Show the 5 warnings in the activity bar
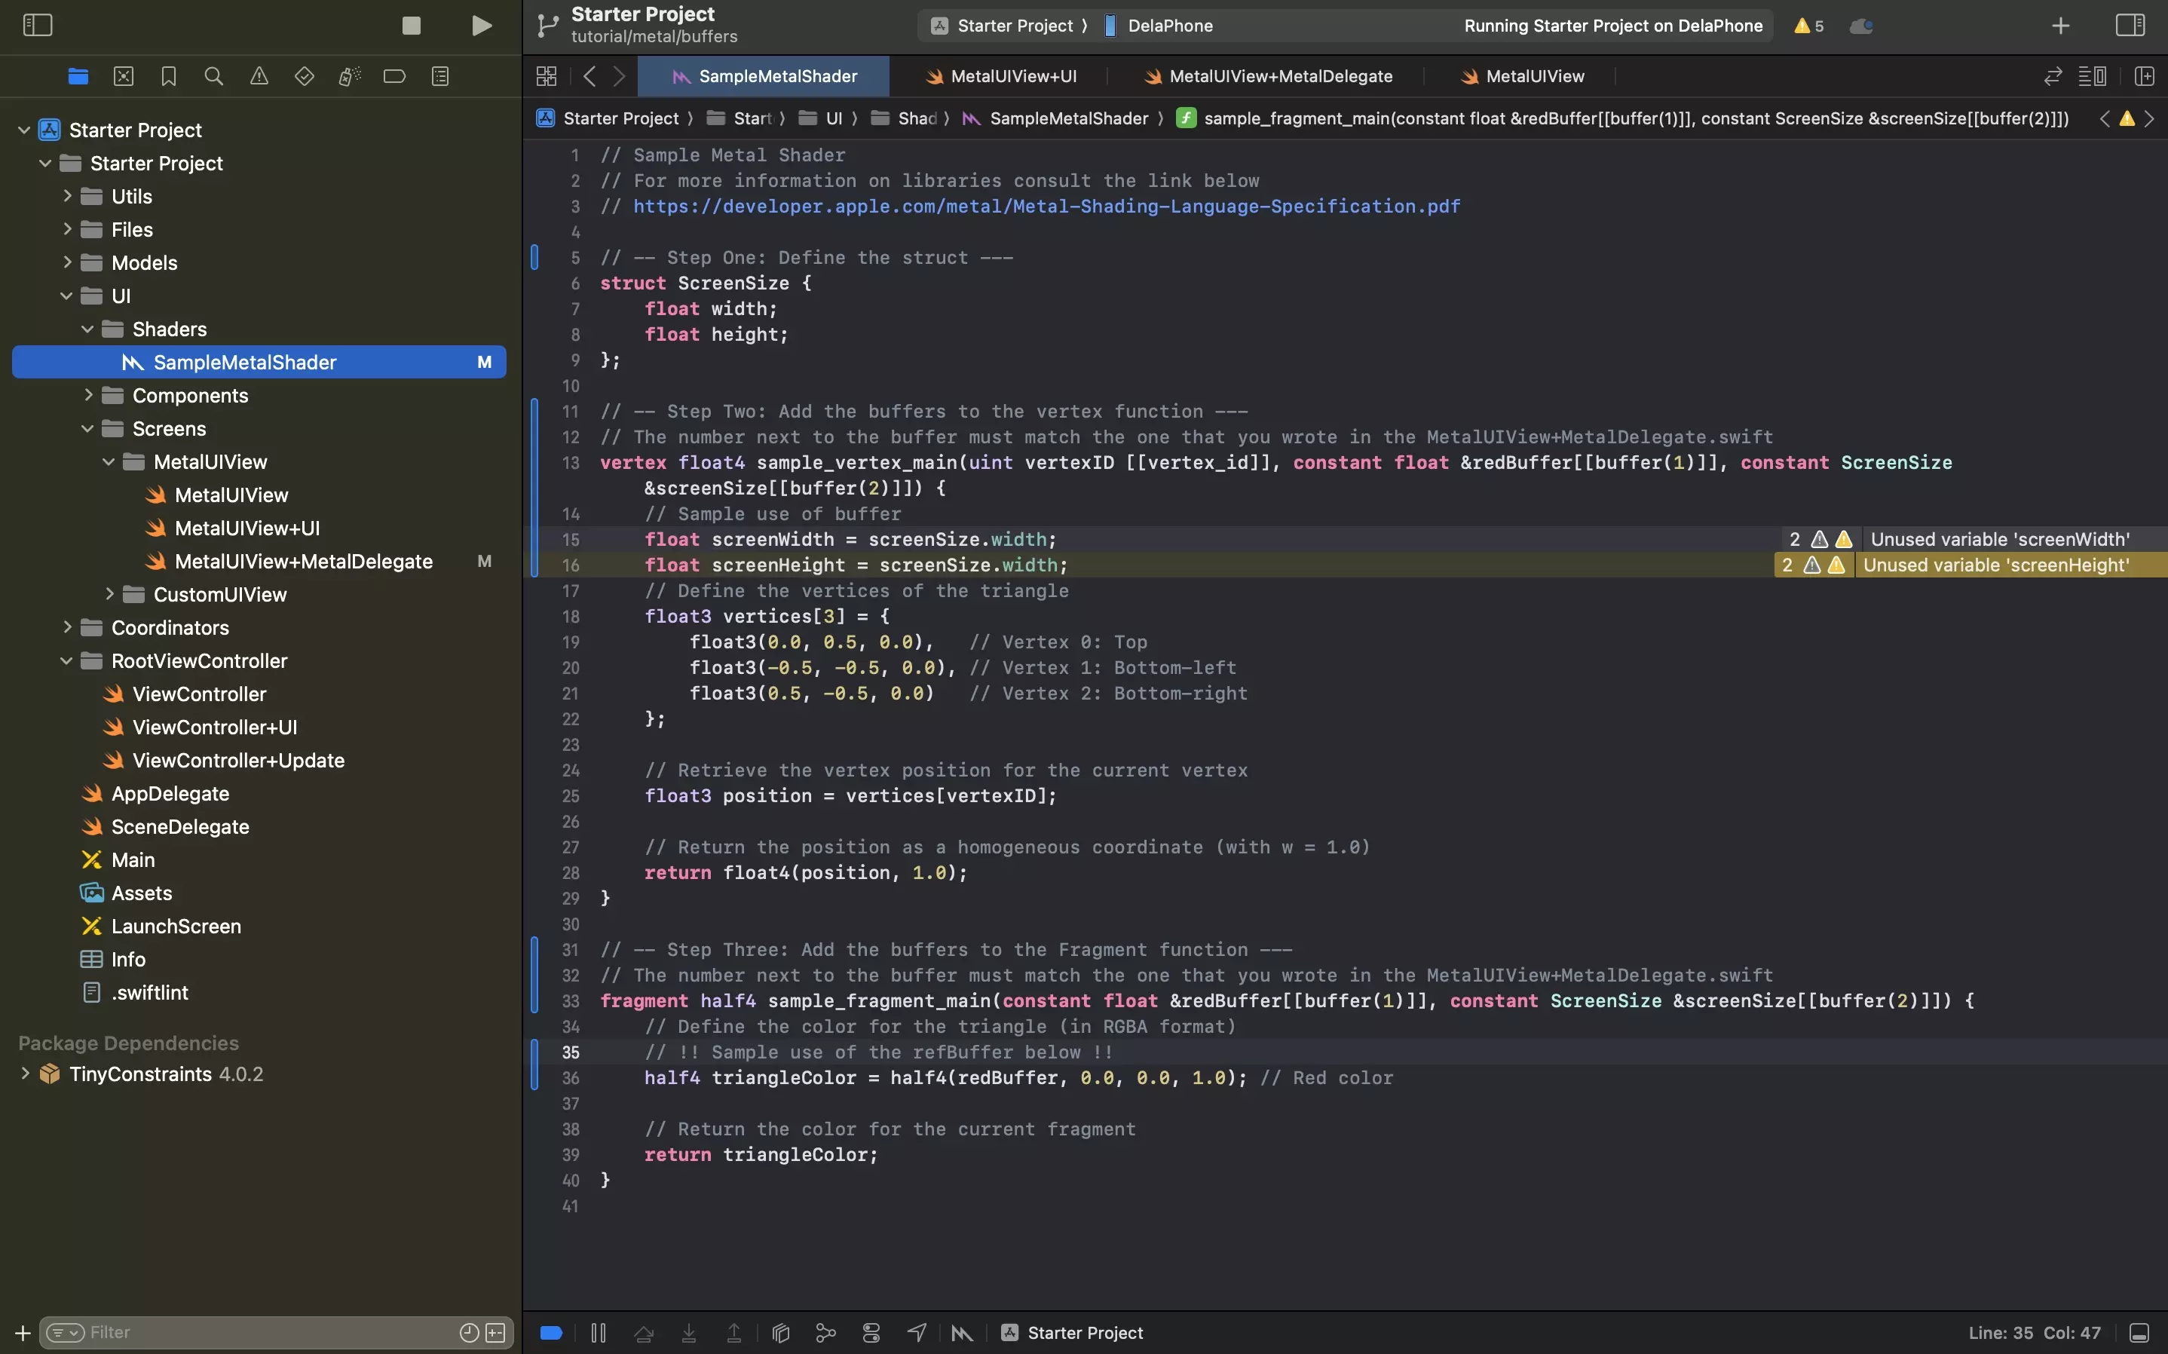The width and height of the screenshot is (2168, 1354). 1808,25
